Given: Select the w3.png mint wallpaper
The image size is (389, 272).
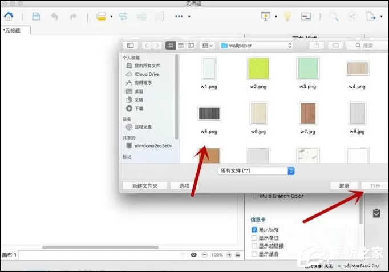Looking at the screenshot, I should 307,68.
